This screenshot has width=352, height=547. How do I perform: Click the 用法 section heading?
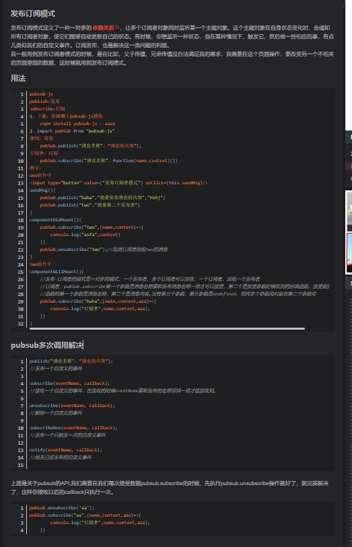18,78
